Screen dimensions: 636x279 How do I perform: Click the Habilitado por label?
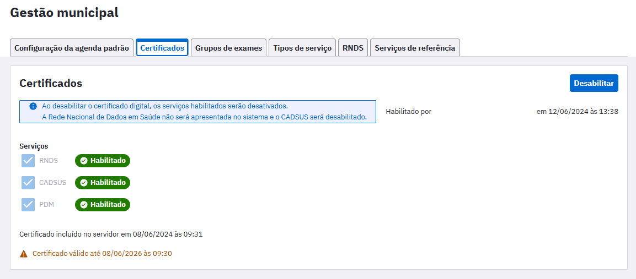pyautogui.click(x=408, y=112)
